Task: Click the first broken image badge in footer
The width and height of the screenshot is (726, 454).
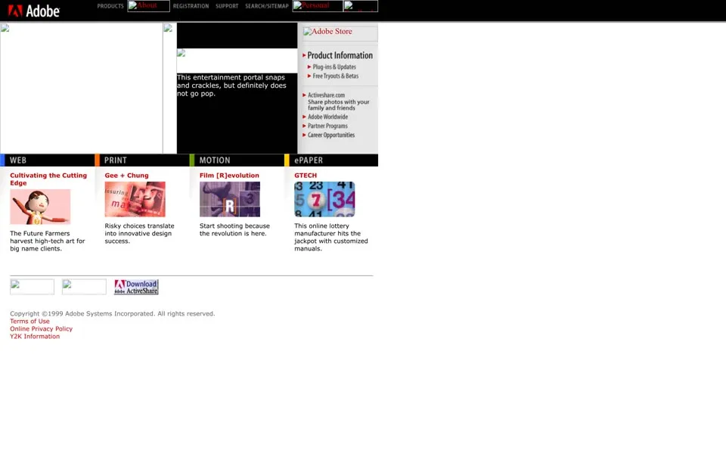Action: click(x=32, y=287)
